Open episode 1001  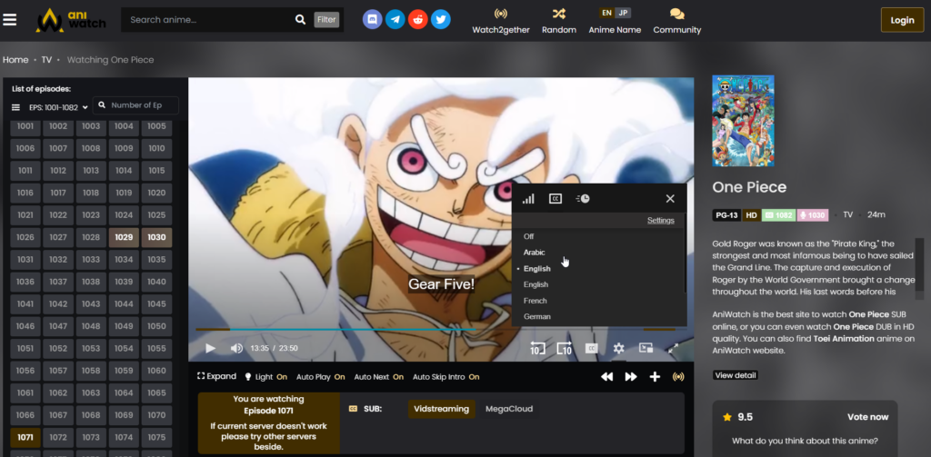[x=25, y=126]
